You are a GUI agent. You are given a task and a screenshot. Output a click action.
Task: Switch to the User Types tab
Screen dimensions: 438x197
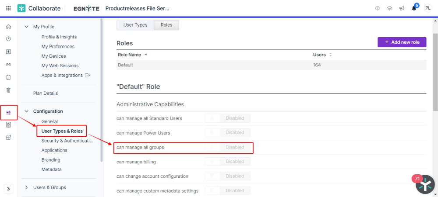(x=135, y=25)
